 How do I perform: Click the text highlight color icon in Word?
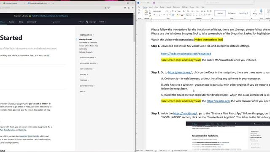pos(178,15)
